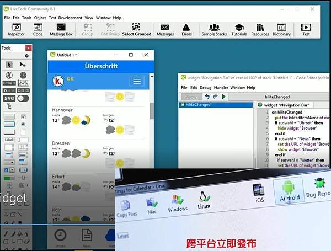This screenshot has width=331, height=251.
Task: Open Messages from the toolbar
Action: (165, 30)
